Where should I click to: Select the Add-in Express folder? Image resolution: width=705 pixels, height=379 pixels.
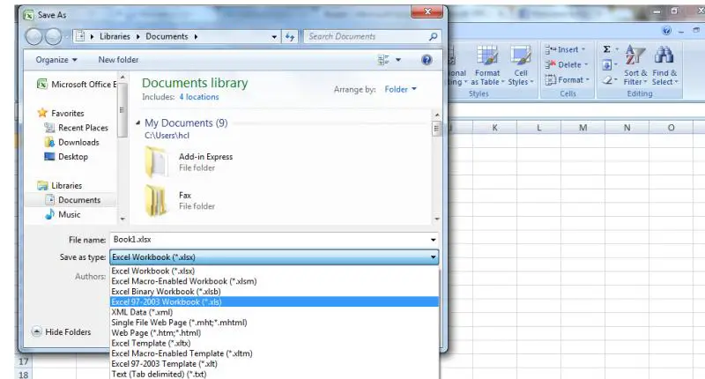(x=189, y=162)
